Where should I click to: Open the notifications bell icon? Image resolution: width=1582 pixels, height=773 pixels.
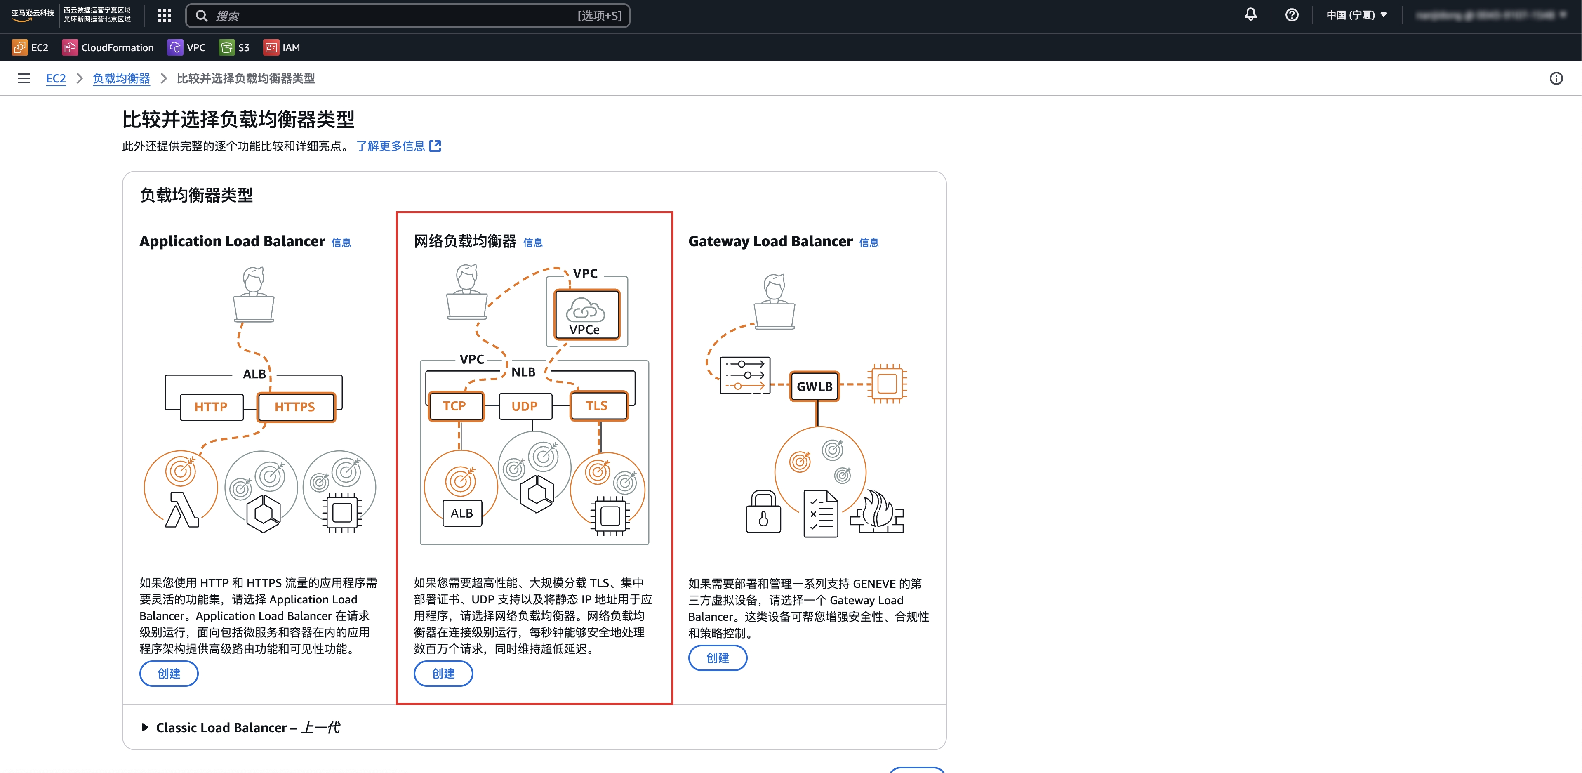[1250, 15]
